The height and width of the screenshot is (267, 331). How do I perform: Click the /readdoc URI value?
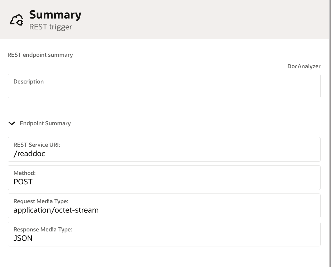click(x=29, y=154)
